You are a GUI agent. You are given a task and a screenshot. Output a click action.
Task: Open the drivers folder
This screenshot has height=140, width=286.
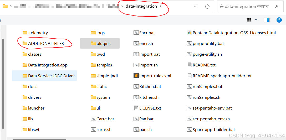(x=32, y=97)
